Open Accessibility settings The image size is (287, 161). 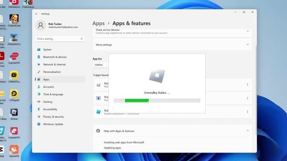click(x=60, y=109)
